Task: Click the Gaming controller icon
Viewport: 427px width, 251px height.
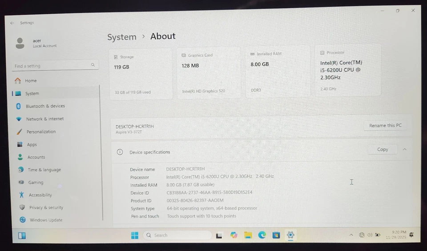Action: pyautogui.click(x=21, y=182)
